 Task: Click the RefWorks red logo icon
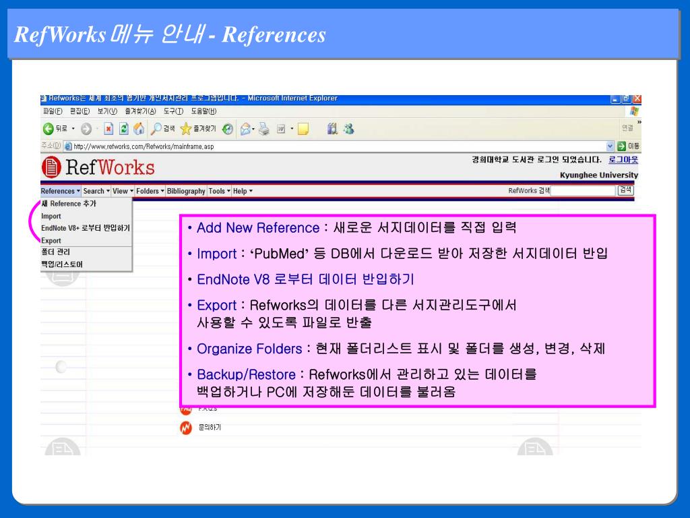click(x=51, y=167)
